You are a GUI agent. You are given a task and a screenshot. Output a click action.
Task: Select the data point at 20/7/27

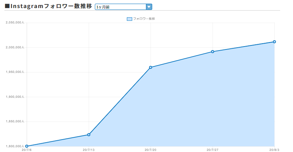point(212,52)
